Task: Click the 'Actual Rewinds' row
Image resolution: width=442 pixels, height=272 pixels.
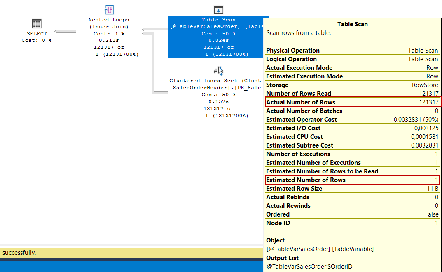Action: 352,205
